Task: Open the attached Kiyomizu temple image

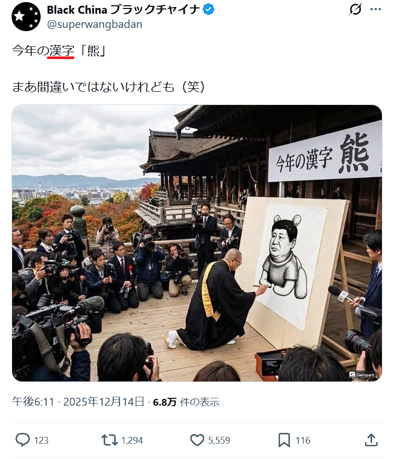Action: 197,243
